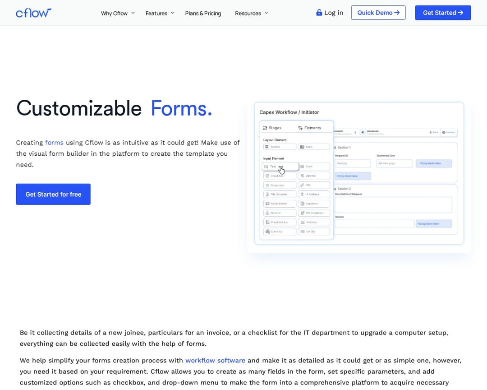Image resolution: width=487 pixels, height=390 pixels.
Task: Click the 'Layout Element' heading
Action: [x=275, y=140]
